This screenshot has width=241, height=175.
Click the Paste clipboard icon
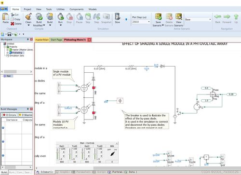click(6, 17)
